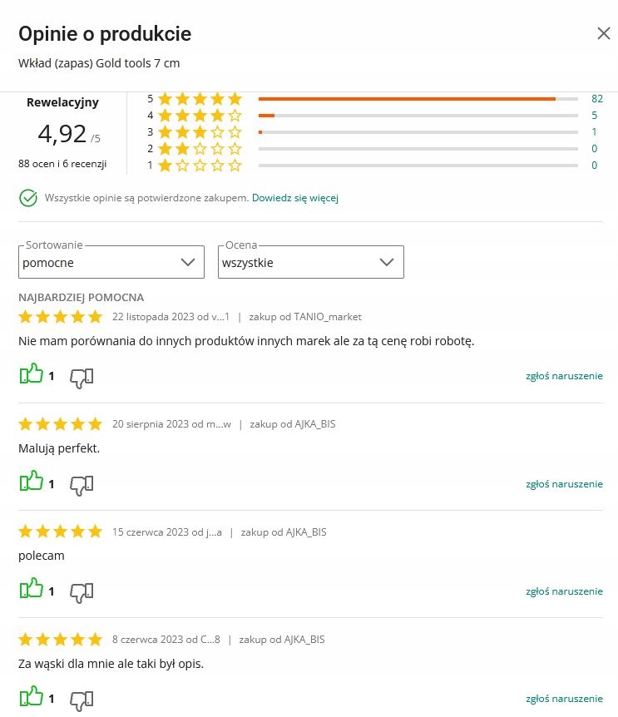This screenshot has height=717, width=618.
Task: Report the 'Za wąski dla mnie' review
Action: [x=564, y=698]
